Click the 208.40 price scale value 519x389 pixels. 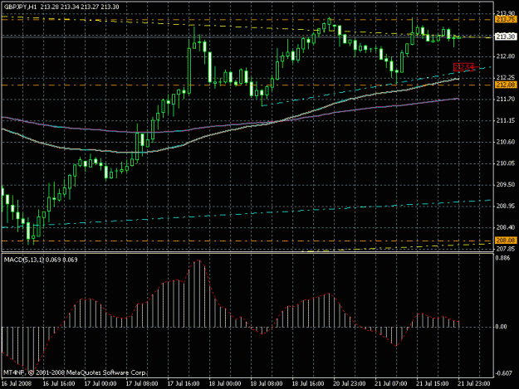pos(506,227)
